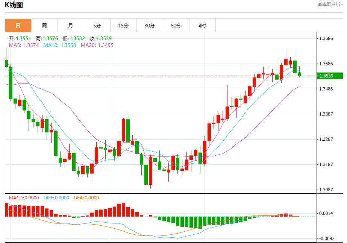Open the 15分 timeframe tab
This screenshot has width=347, height=243.
point(123,26)
